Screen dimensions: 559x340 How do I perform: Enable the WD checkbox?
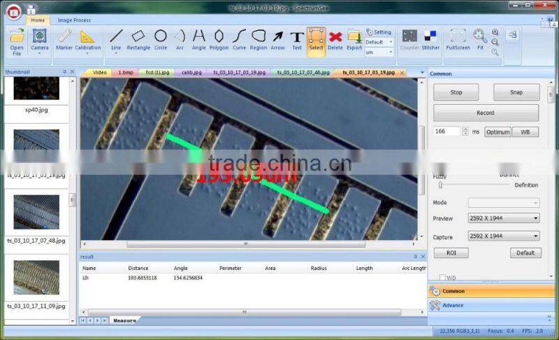tap(442, 278)
